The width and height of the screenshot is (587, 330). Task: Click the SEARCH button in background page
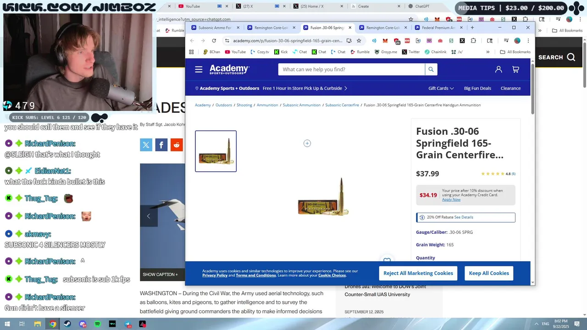tap(556, 57)
